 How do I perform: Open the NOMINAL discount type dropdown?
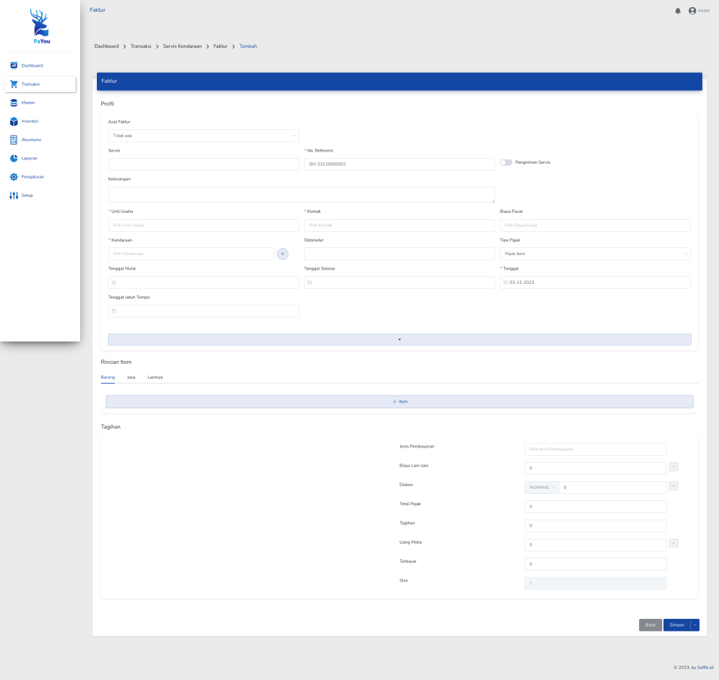tap(542, 488)
